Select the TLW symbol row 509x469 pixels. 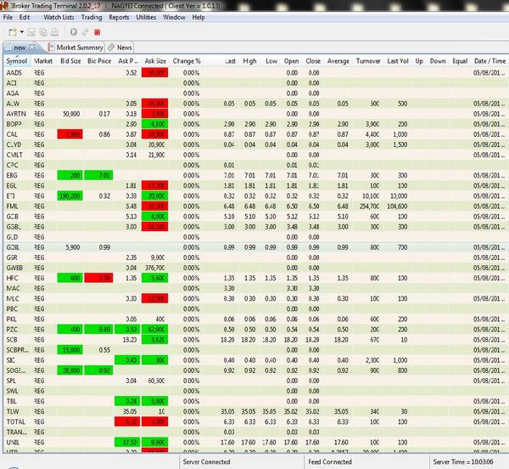(256, 411)
